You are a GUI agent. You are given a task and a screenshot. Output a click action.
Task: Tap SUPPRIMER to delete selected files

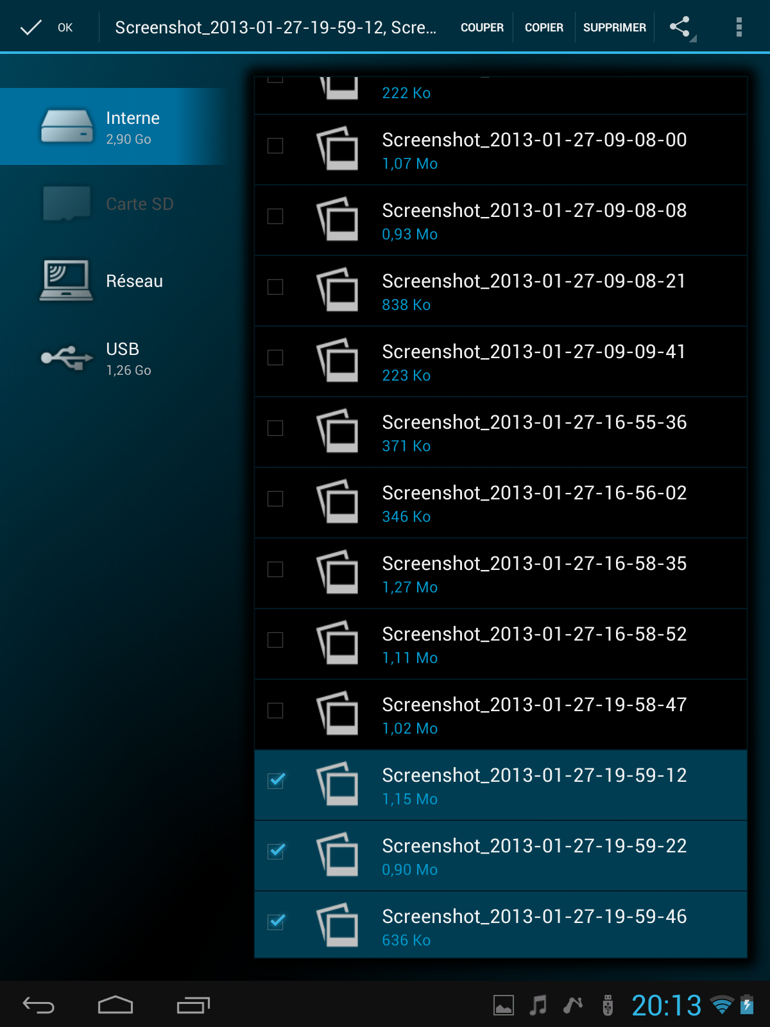614,28
